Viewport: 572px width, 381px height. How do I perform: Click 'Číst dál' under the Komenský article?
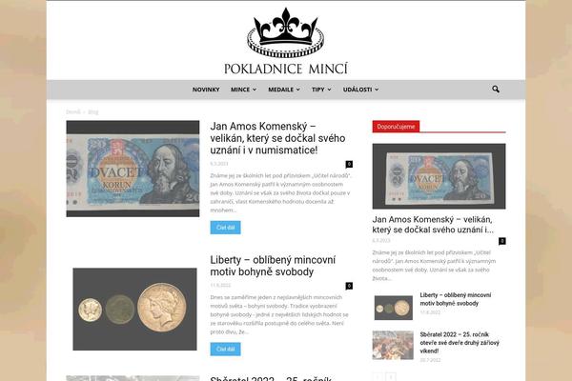225,228
